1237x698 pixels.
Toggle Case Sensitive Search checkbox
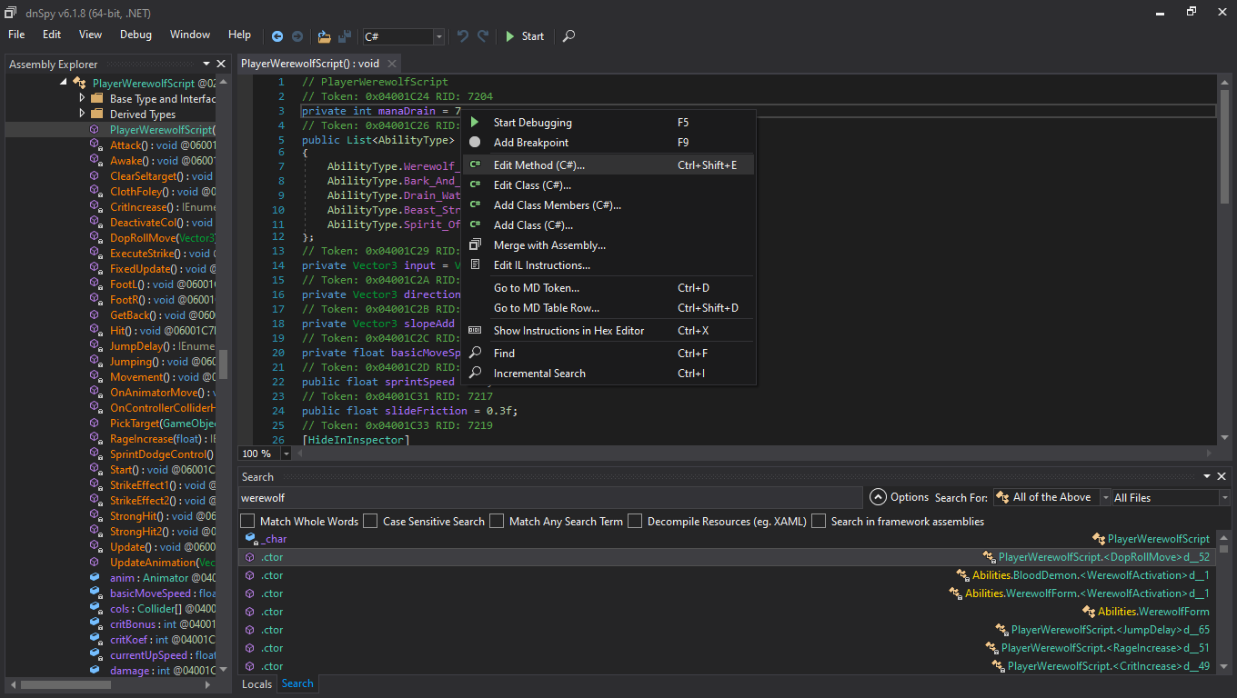click(x=370, y=521)
